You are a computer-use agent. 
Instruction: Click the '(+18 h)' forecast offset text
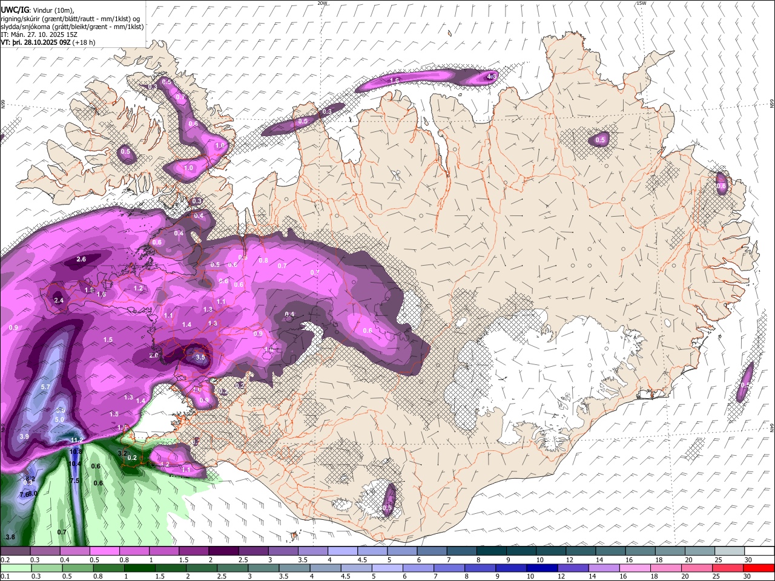click(84, 42)
